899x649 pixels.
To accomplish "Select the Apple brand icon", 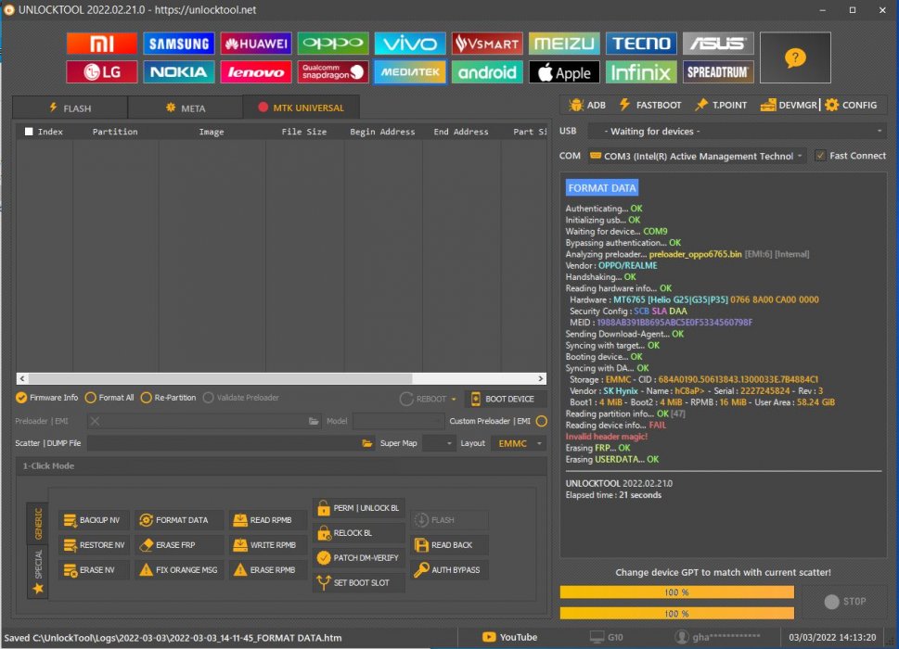I will [x=564, y=72].
